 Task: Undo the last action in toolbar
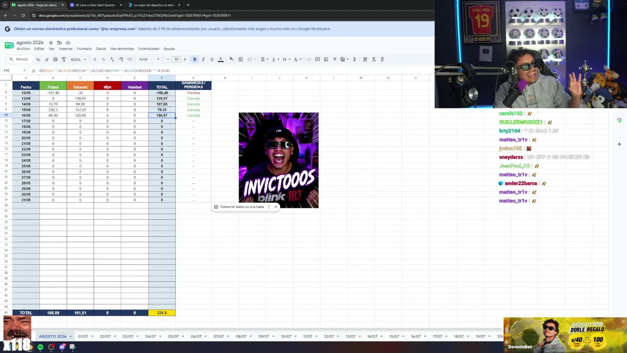[38, 59]
